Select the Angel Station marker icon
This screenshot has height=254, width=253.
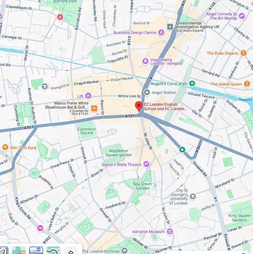[147, 93]
